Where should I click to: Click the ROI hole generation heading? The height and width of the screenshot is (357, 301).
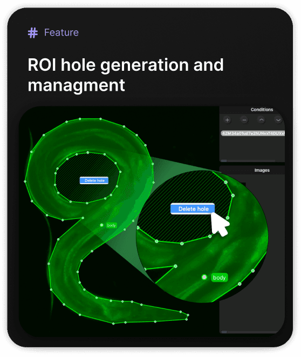[x=126, y=75]
